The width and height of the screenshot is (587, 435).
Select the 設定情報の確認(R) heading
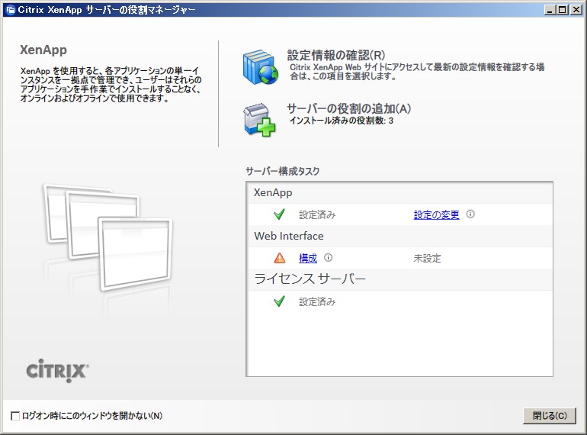(x=336, y=55)
